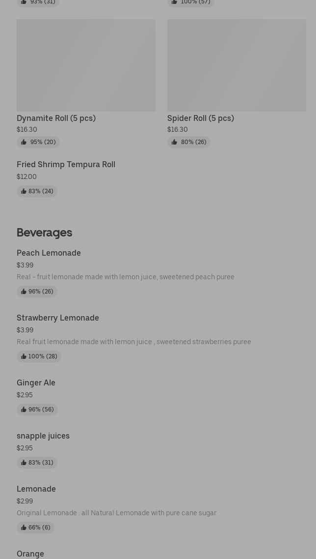Click the thumbs-up icon under Ginger Ale
The width and height of the screenshot is (316, 559).
24,410
